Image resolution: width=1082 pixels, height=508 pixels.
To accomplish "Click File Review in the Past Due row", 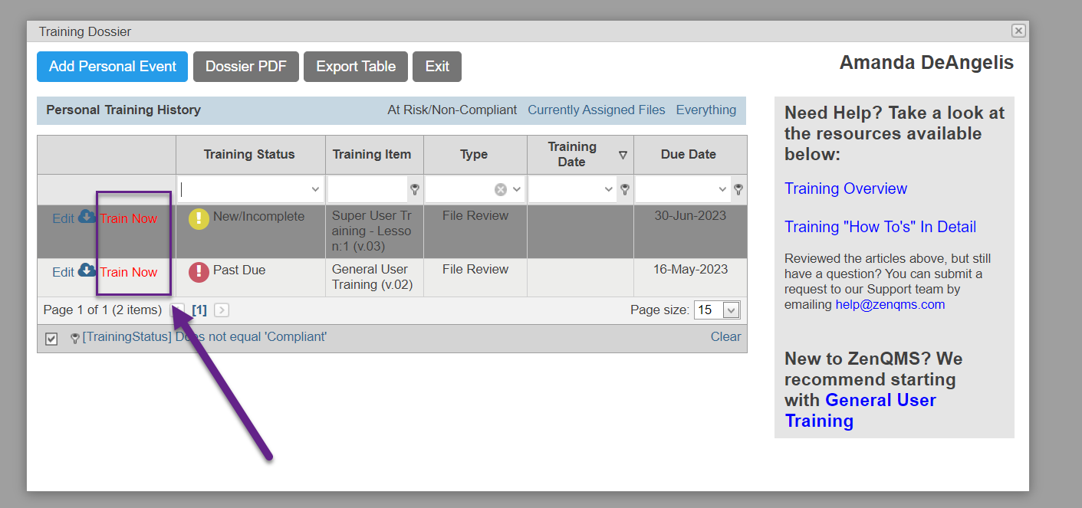I will (x=475, y=270).
